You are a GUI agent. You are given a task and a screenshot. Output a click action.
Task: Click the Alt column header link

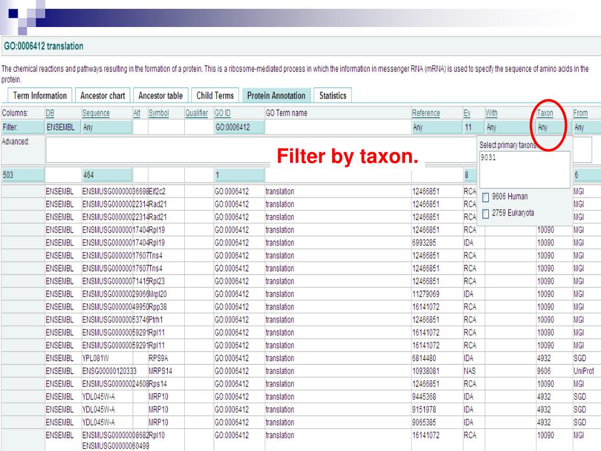pyautogui.click(x=137, y=113)
